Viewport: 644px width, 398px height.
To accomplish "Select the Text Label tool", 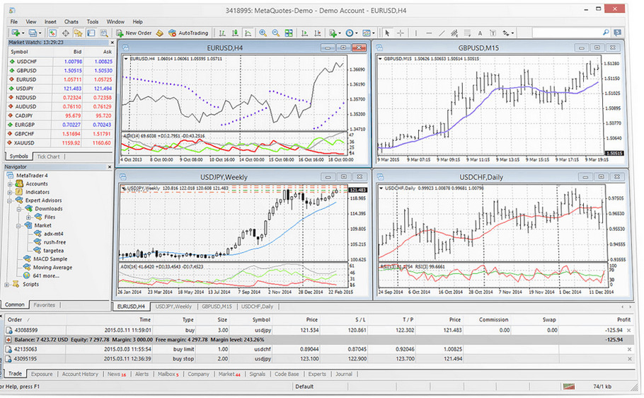I will coord(493,33).
